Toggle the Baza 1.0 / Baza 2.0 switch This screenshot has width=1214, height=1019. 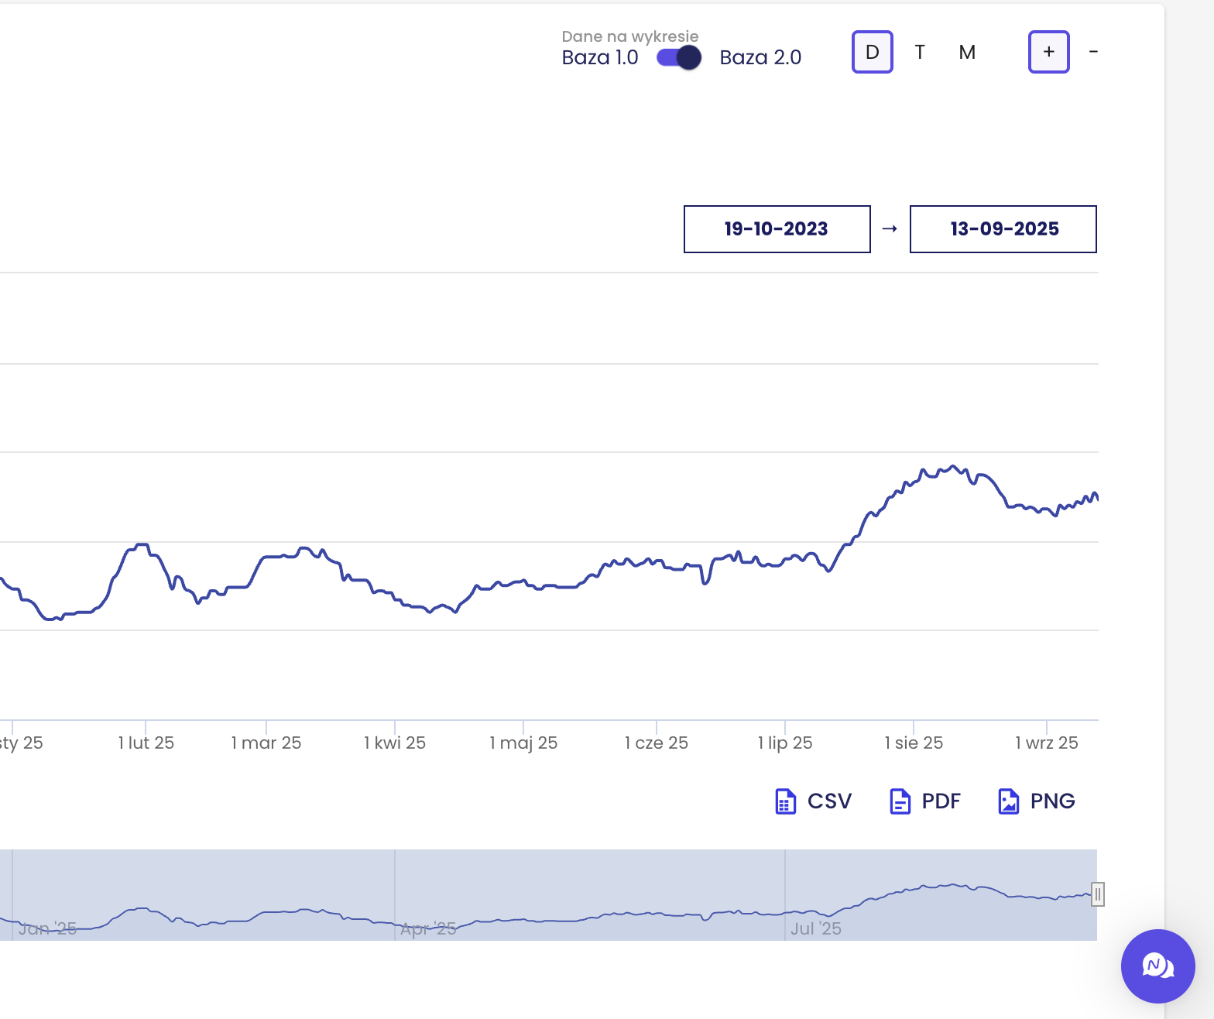[678, 58]
